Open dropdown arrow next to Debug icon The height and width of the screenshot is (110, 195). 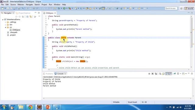[61, 8]
